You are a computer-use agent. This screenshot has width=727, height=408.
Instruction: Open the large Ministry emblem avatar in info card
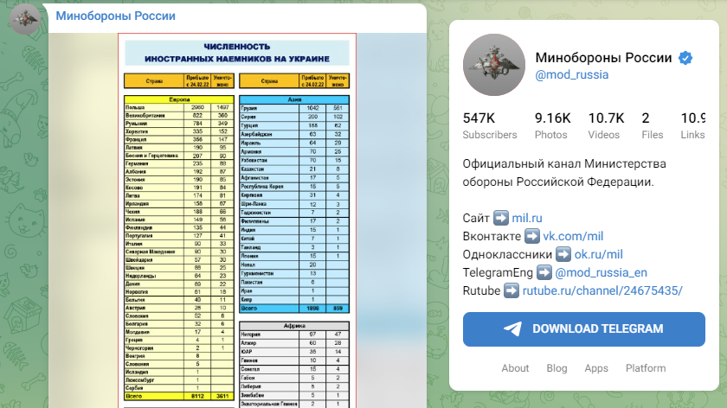[494, 65]
